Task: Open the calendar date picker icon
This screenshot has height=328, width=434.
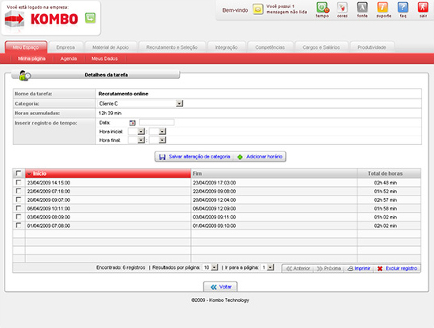Action: 133,123
